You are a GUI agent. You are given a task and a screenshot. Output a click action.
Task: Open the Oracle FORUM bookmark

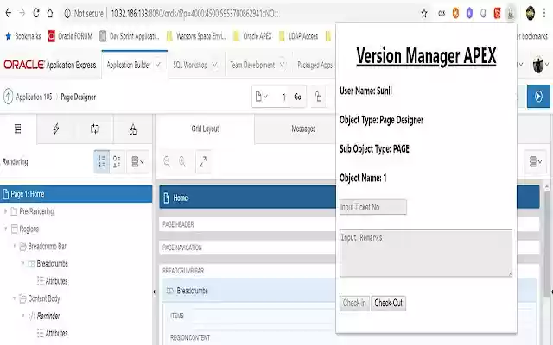click(70, 36)
